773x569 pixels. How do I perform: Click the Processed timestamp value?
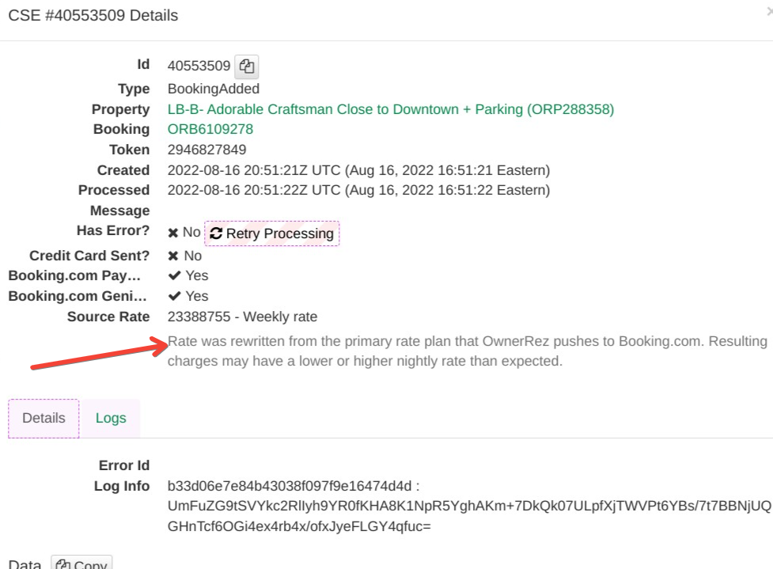[358, 190]
